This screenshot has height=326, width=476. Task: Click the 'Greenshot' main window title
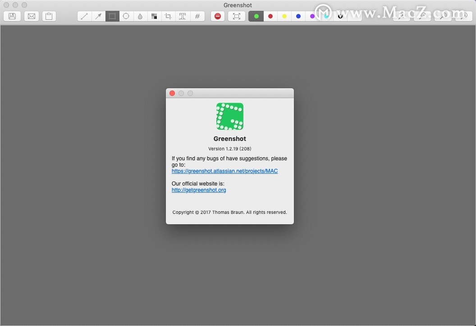[x=238, y=5]
